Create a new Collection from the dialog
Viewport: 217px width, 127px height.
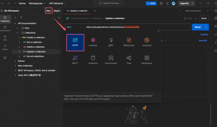93,60
